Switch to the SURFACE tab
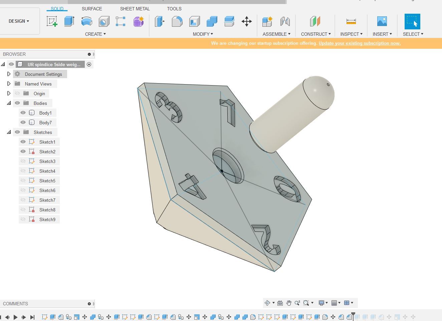Screen dimensions: 442x321 coord(92,9)
